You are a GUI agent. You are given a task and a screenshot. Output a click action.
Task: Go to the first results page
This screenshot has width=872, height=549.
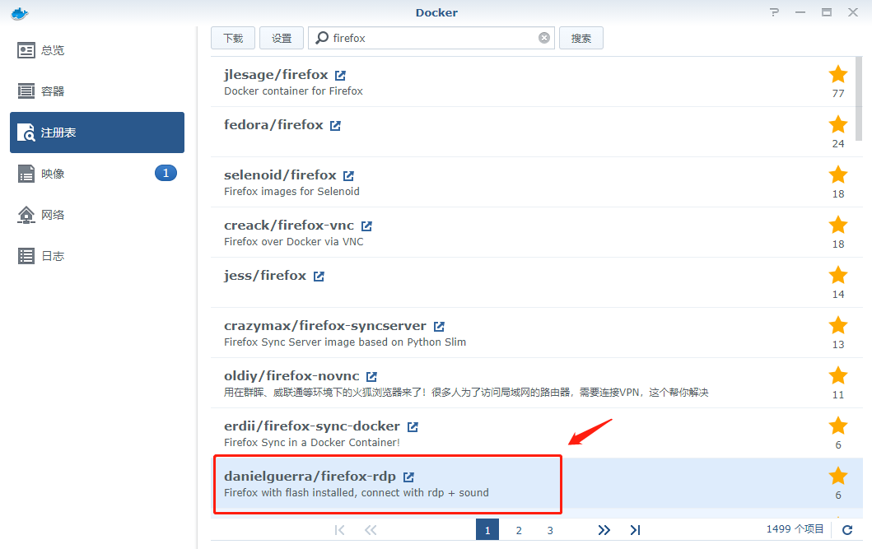point(340,530)
